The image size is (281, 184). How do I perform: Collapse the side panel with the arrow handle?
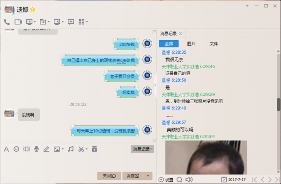pyautogui.click(x=155, y=85)
